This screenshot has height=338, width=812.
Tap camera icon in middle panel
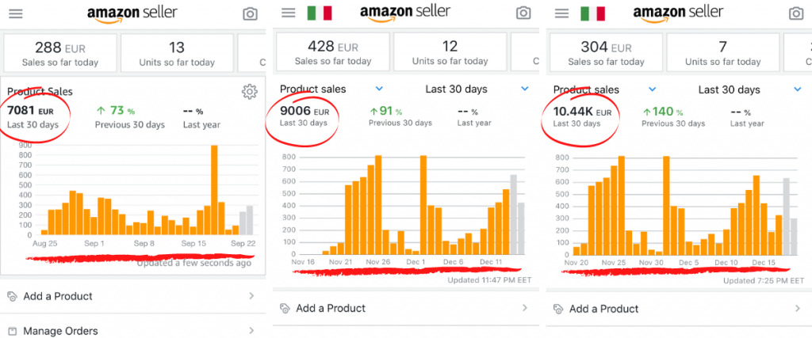[523, 13]
